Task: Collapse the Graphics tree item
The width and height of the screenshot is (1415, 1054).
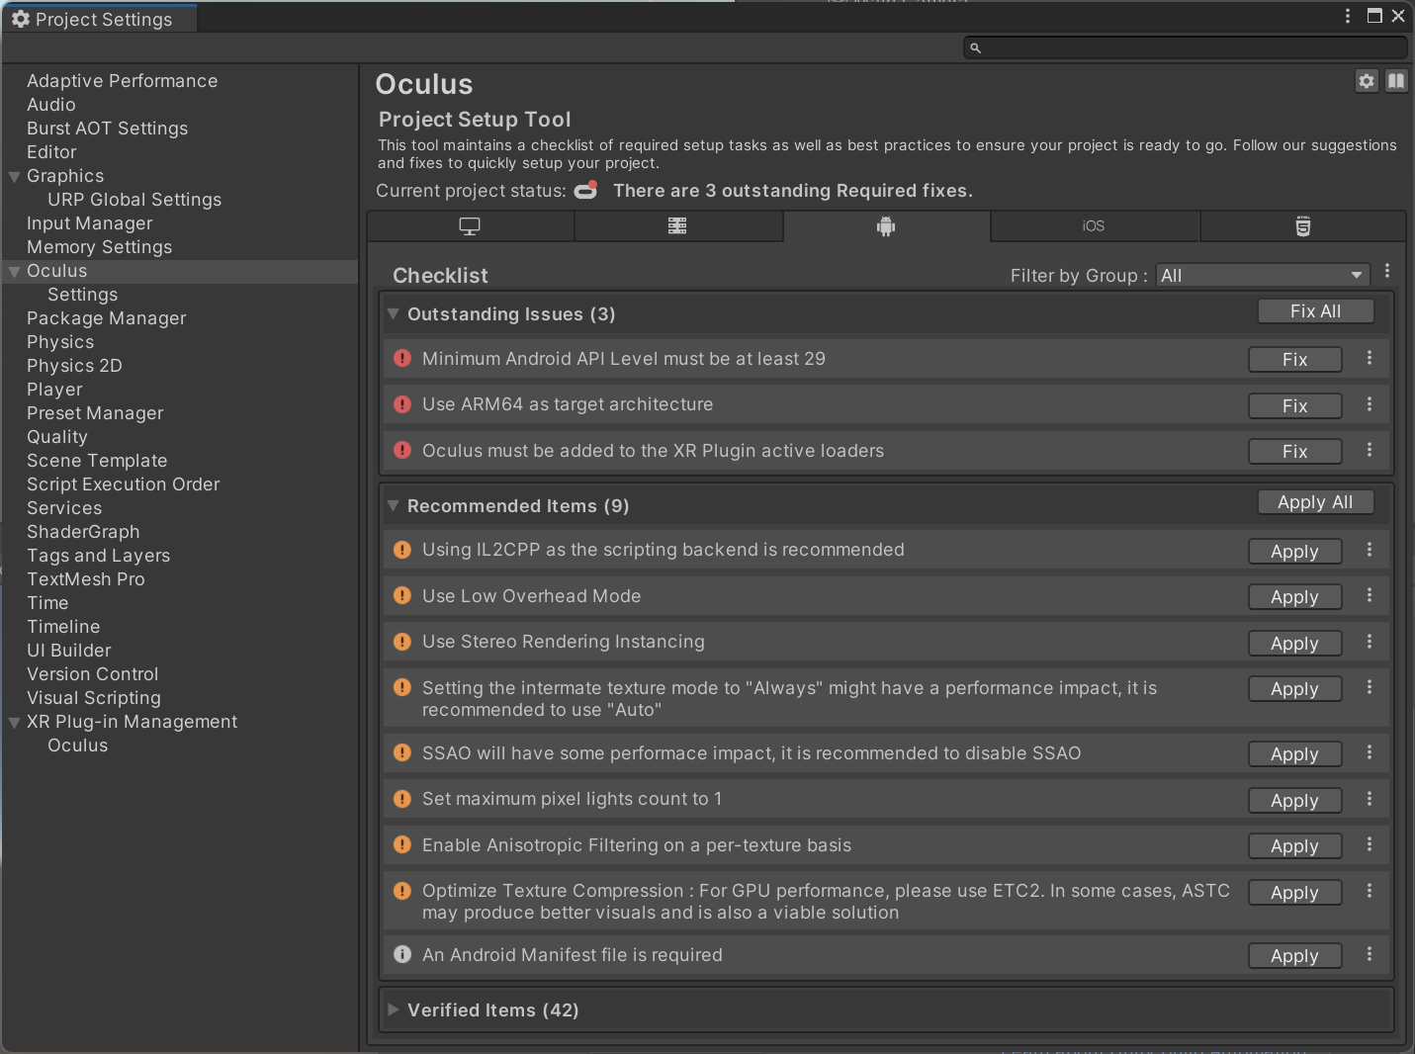Action: pos(15,177)
